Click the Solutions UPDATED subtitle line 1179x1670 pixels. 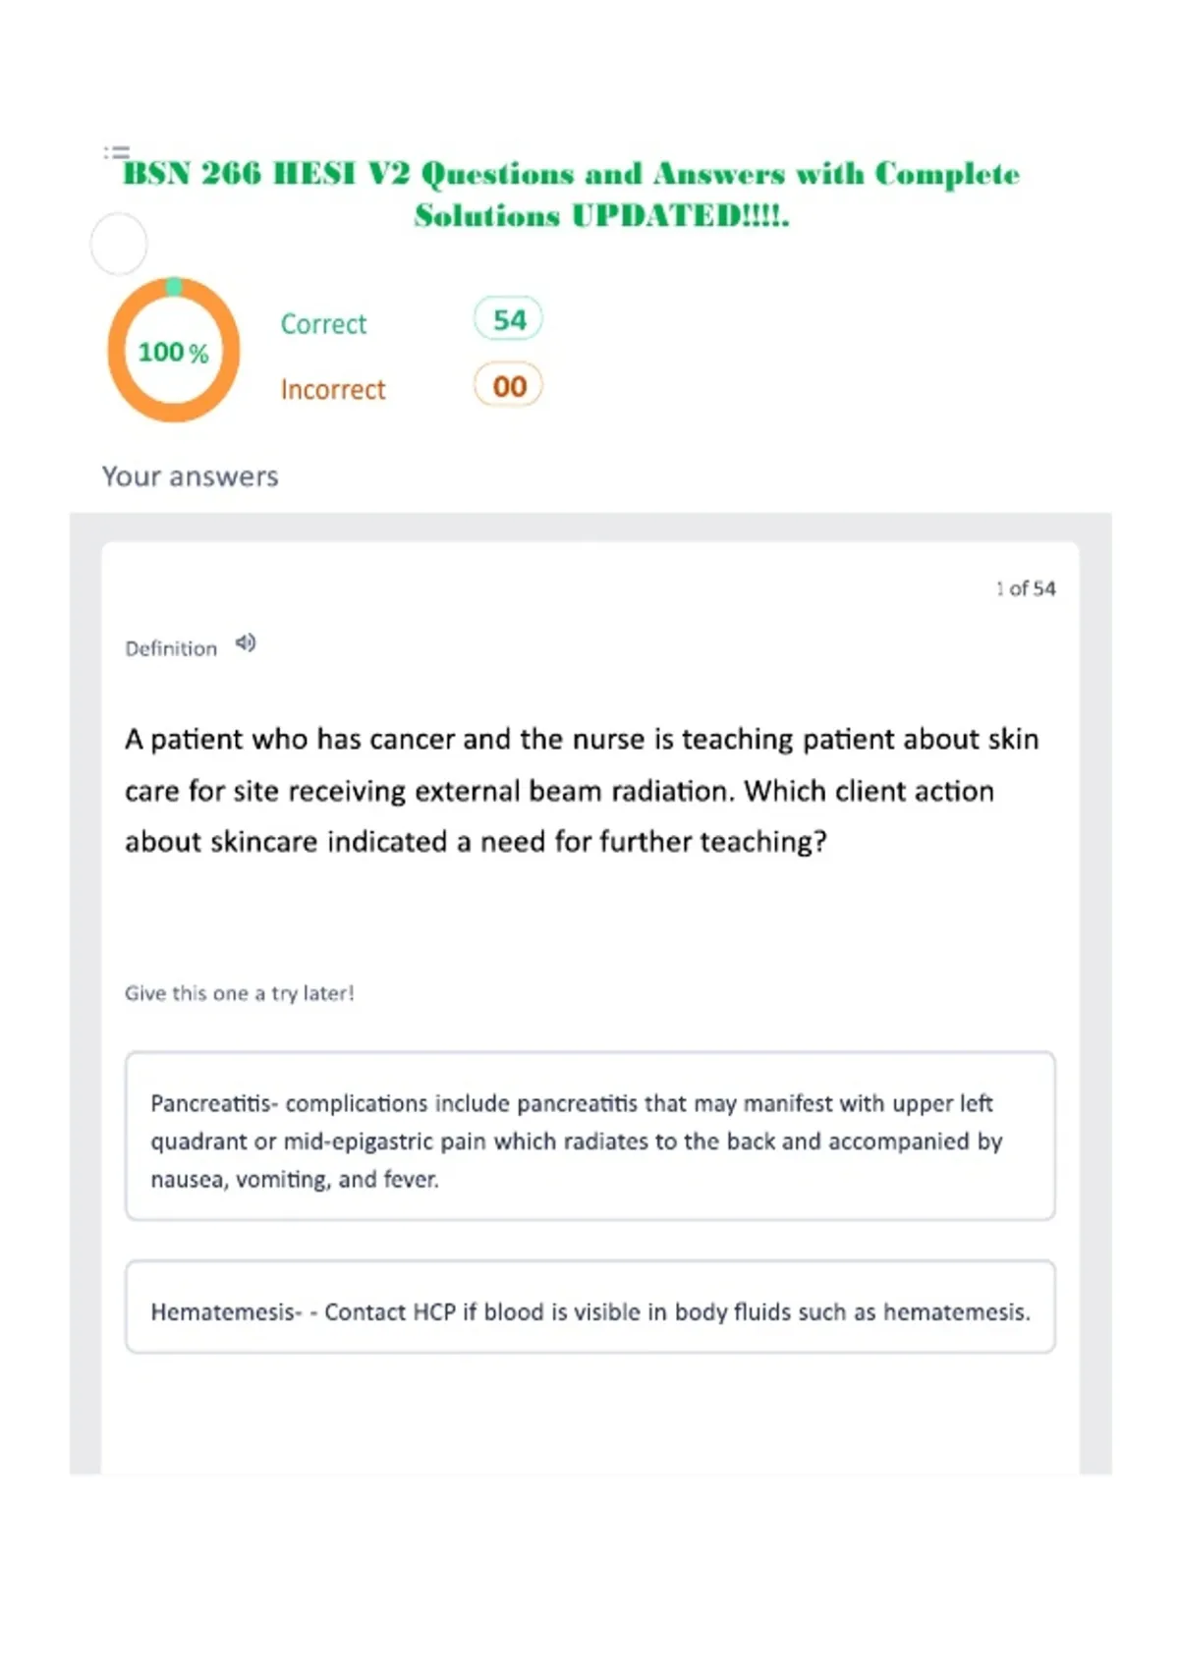click(x=601, y=215)
